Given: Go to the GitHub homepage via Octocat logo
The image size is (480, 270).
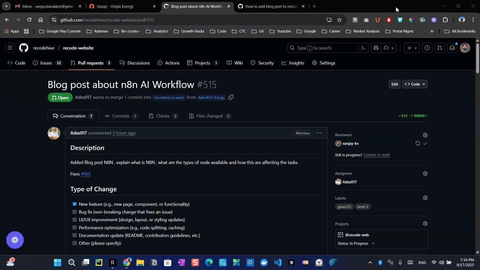Looking at the screenshot, I should pos(24,48).
